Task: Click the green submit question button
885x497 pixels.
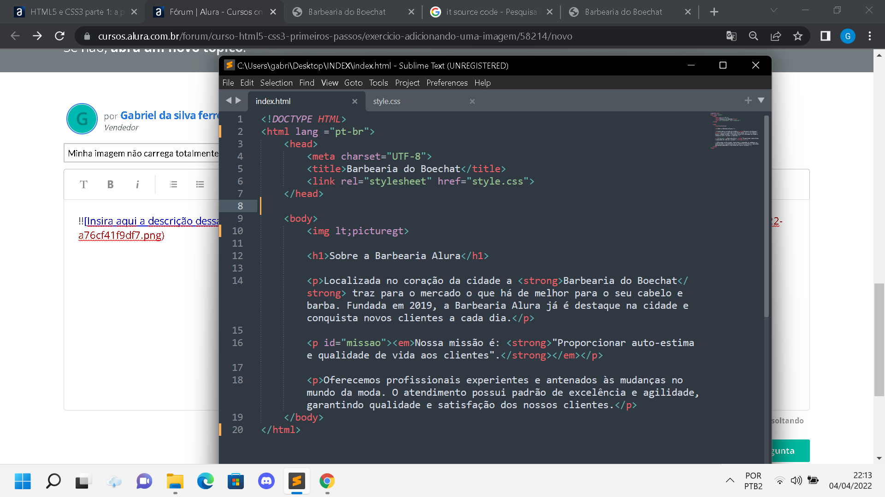Action: coord(791,451)
